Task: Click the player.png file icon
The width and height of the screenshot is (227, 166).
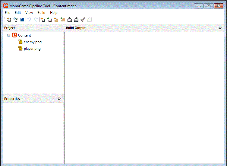Action: point(20,48)
